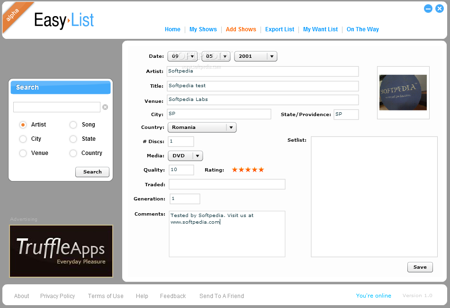
Task: Click the City input field
Action: (x=219, y=114)
